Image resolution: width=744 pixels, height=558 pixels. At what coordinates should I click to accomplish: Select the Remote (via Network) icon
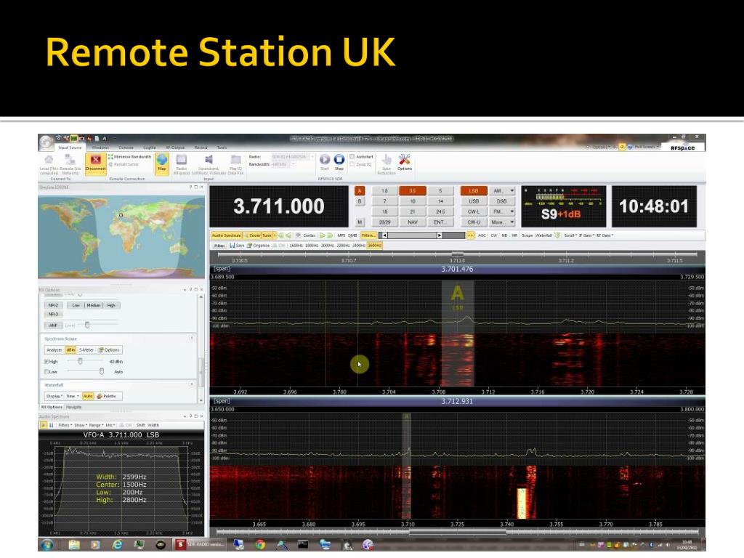point(70,160)
